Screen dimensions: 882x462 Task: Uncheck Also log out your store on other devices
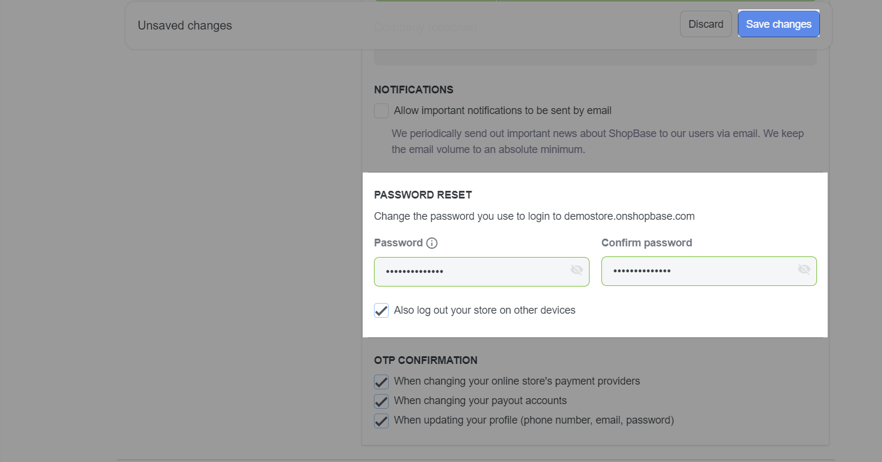(x=382, y=310)
